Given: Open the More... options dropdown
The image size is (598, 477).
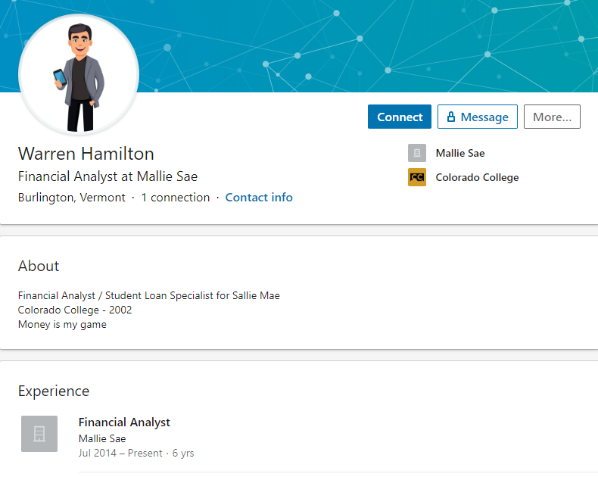Looking at the screenshot, I should (552, 117).
